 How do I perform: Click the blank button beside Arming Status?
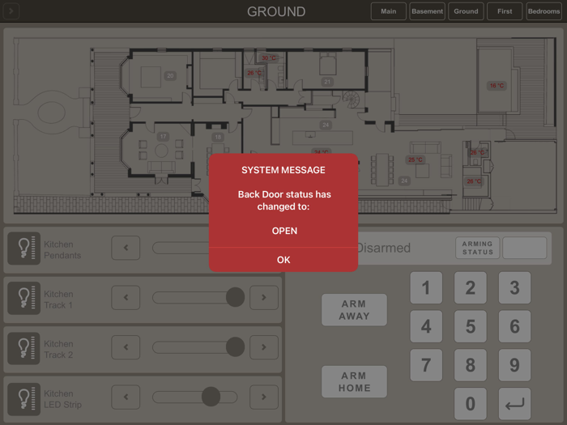click(x=524, y=248)
